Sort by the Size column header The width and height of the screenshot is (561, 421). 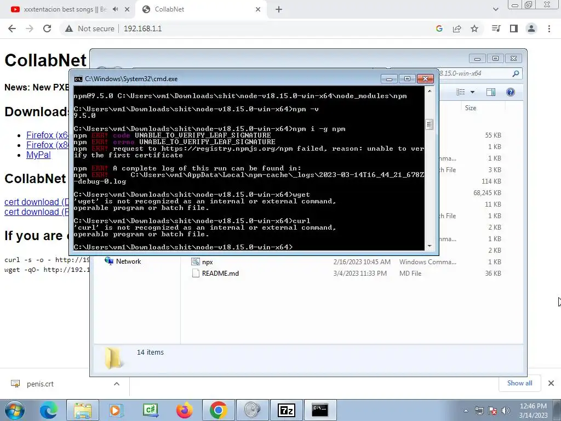pos(471,108)
